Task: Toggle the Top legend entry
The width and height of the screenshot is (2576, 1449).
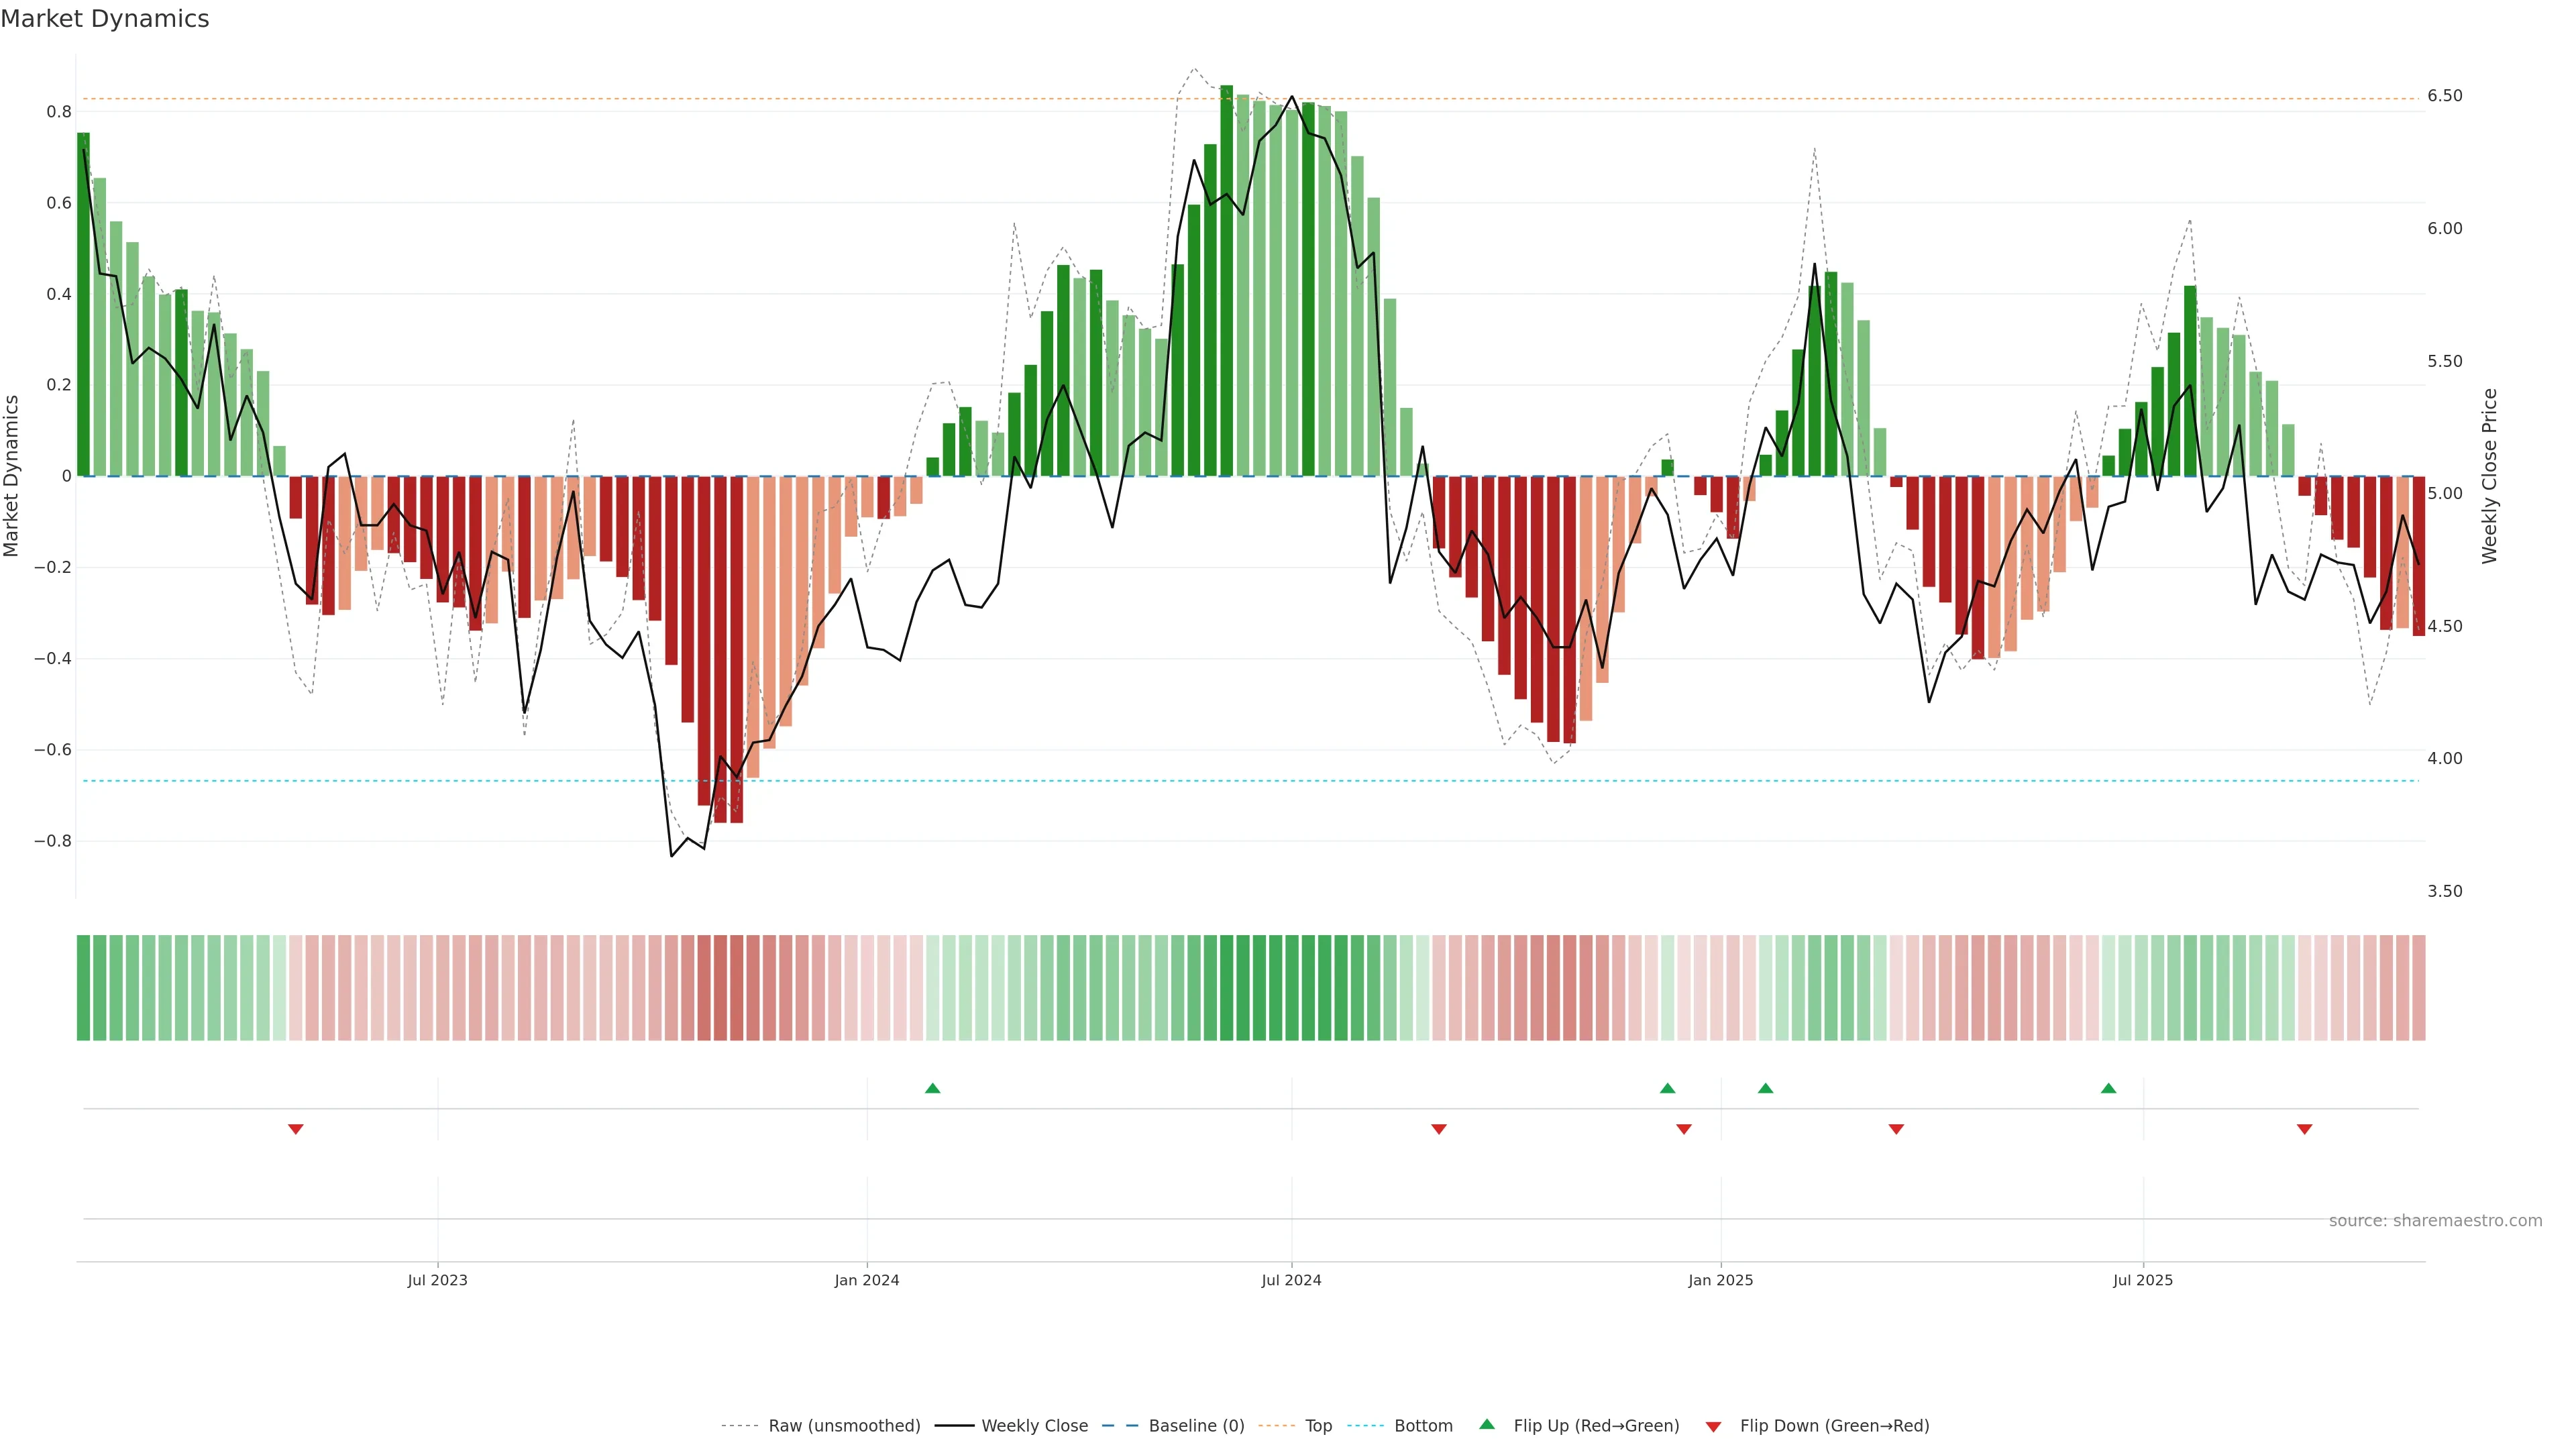Action: (x=1318, y=1426)
